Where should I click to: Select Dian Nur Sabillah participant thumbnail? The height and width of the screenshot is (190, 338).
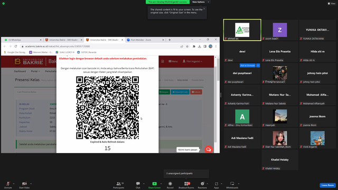pyautogui.click(x=280, y=138)
